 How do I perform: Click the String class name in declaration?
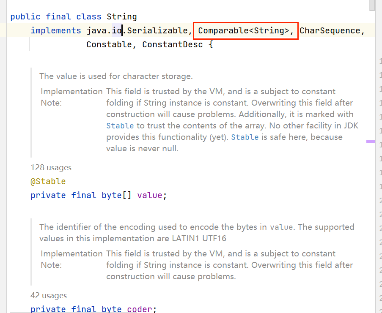point(121,16)
